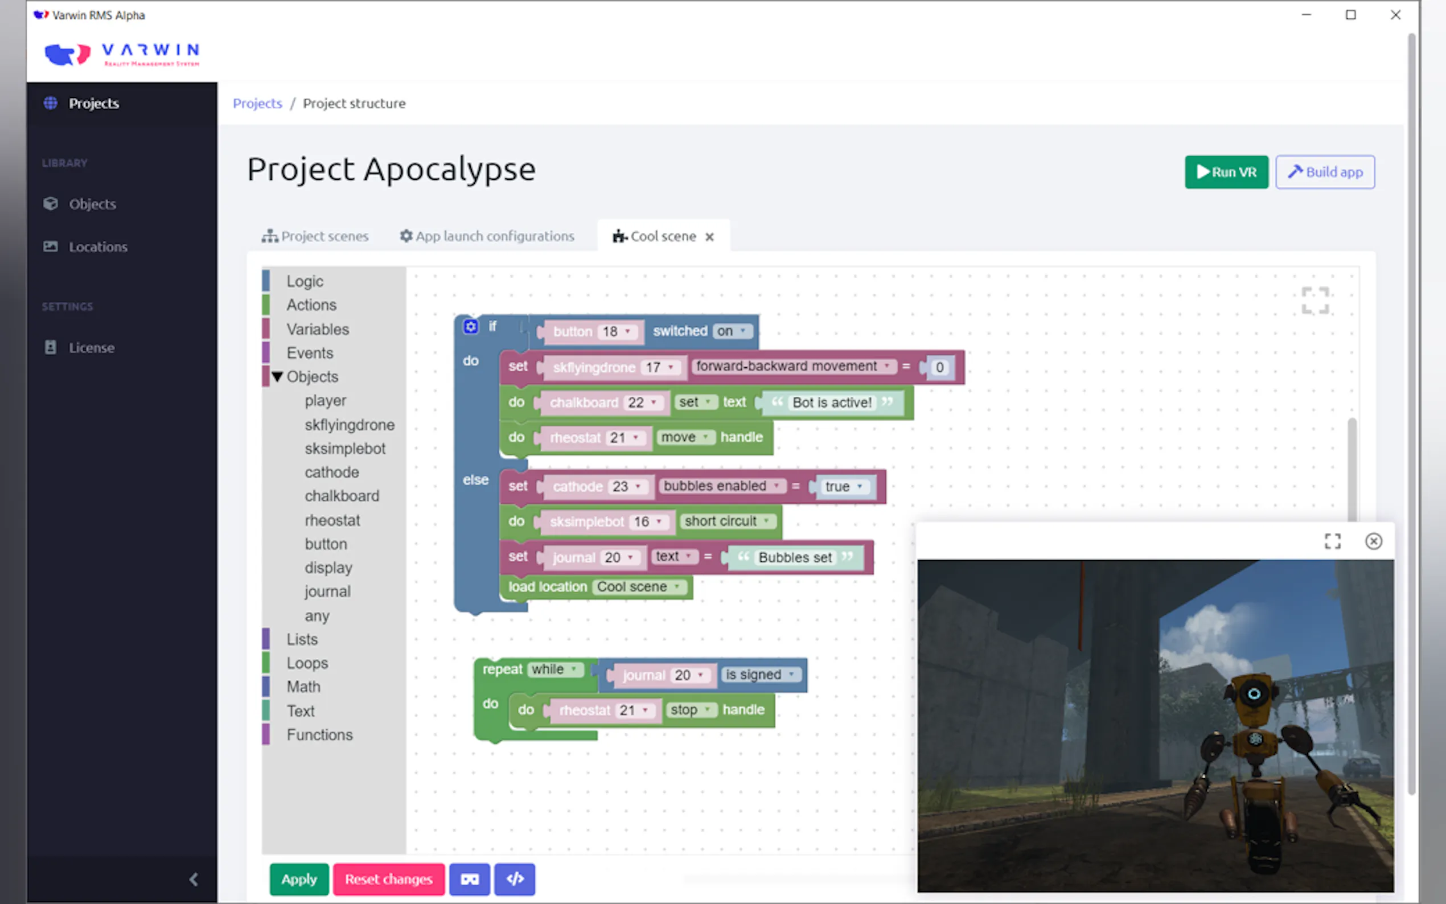Edit the 'Bot is active!' text field
Screen dimensions: 1446x904
tap(832, 402)
